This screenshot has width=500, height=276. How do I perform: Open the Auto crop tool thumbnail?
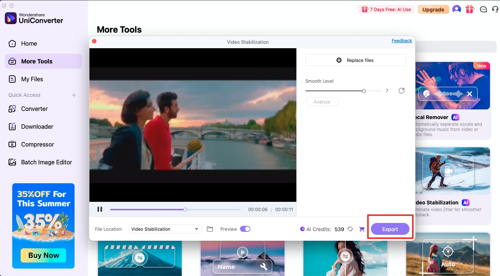pyautogui.click(x=448, y=254)
